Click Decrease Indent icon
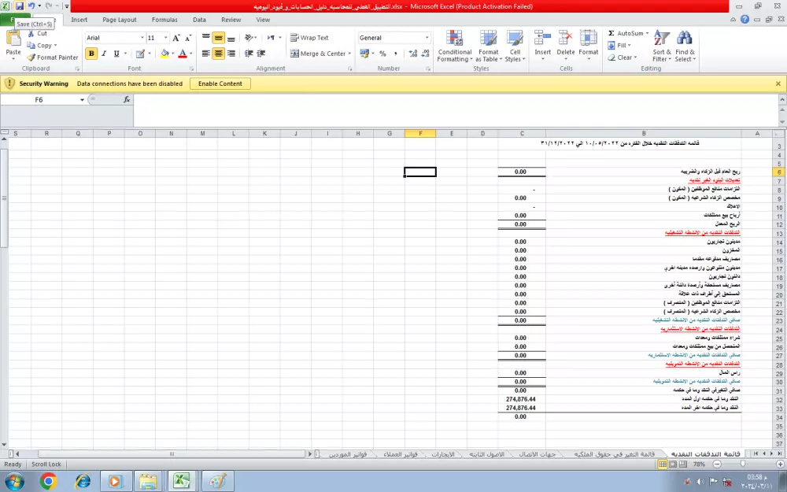The image size is (787, 492). [249, 54]
